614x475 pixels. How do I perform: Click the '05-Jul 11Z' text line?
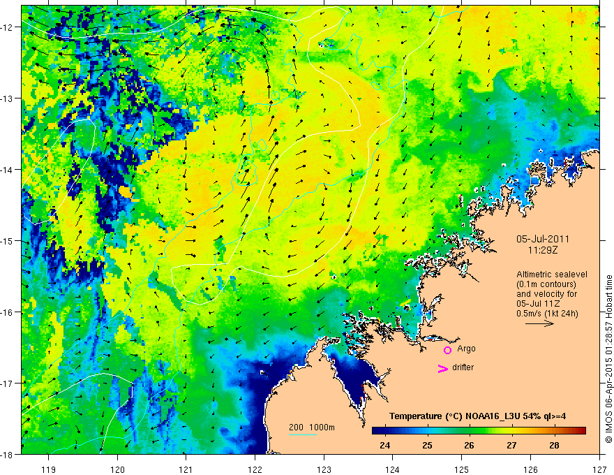click(x=538, y=304)
